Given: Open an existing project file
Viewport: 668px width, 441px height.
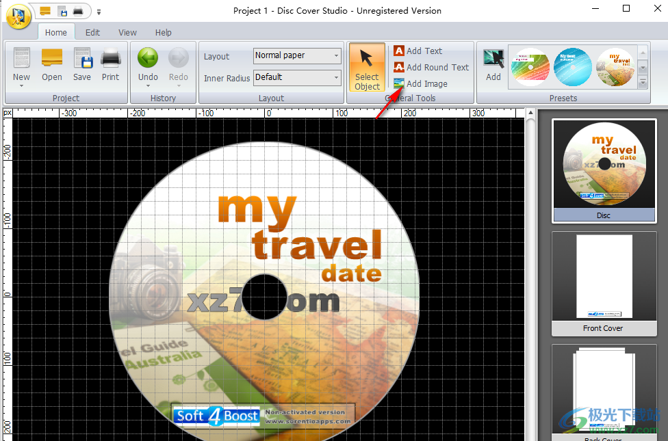Looking at the screenshot, I should pos(52,65).
